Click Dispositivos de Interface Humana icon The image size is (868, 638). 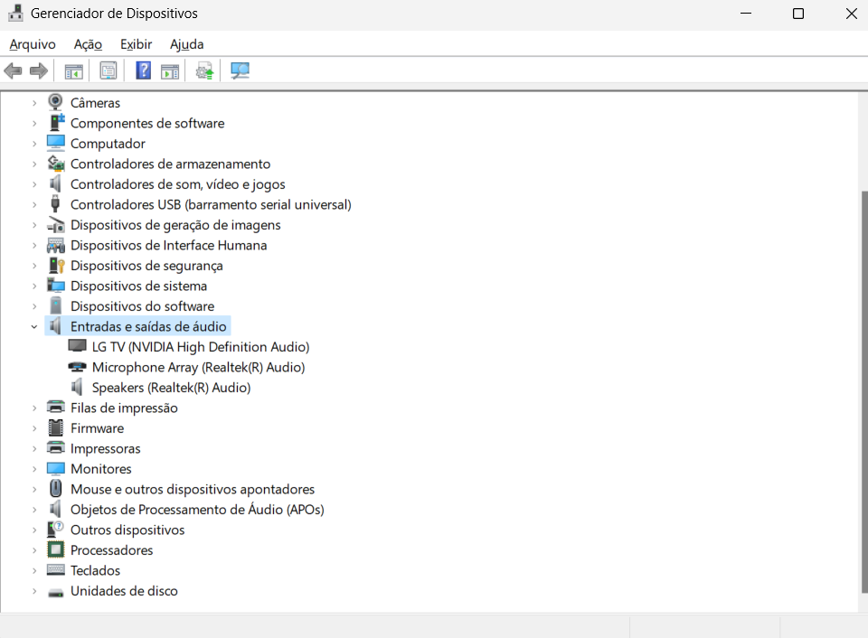point(56,245)
